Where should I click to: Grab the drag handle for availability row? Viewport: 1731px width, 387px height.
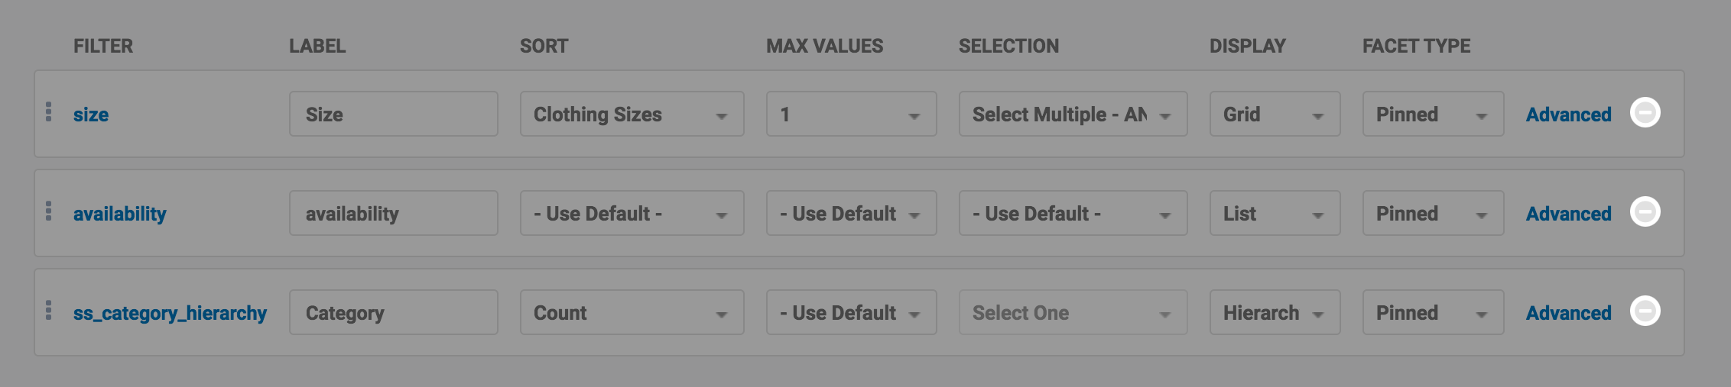(x=49, y=211)
